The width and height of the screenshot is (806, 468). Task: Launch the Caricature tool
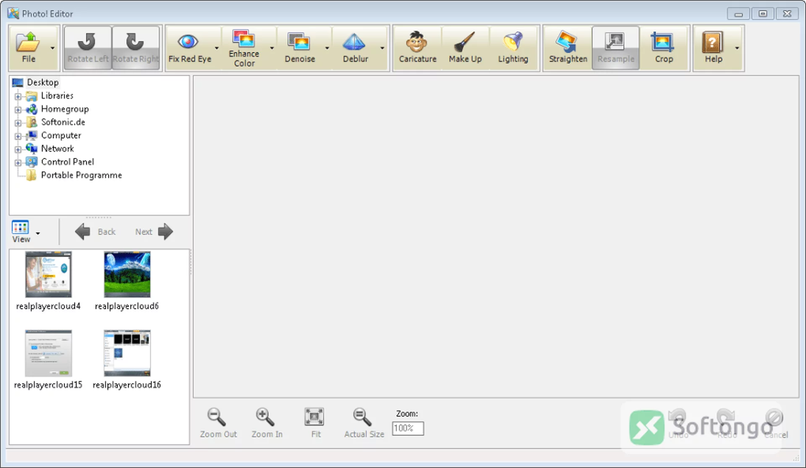point(417,47)
